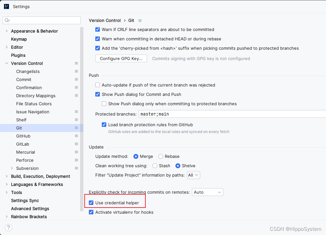This screenshot has height=235, width=326.
Task: Collapse the Version Control section
Action: pyautogui.click(x=7, y=63)
